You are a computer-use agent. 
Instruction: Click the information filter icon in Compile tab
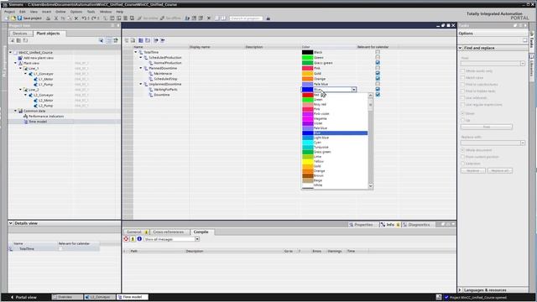coord(139,239)
